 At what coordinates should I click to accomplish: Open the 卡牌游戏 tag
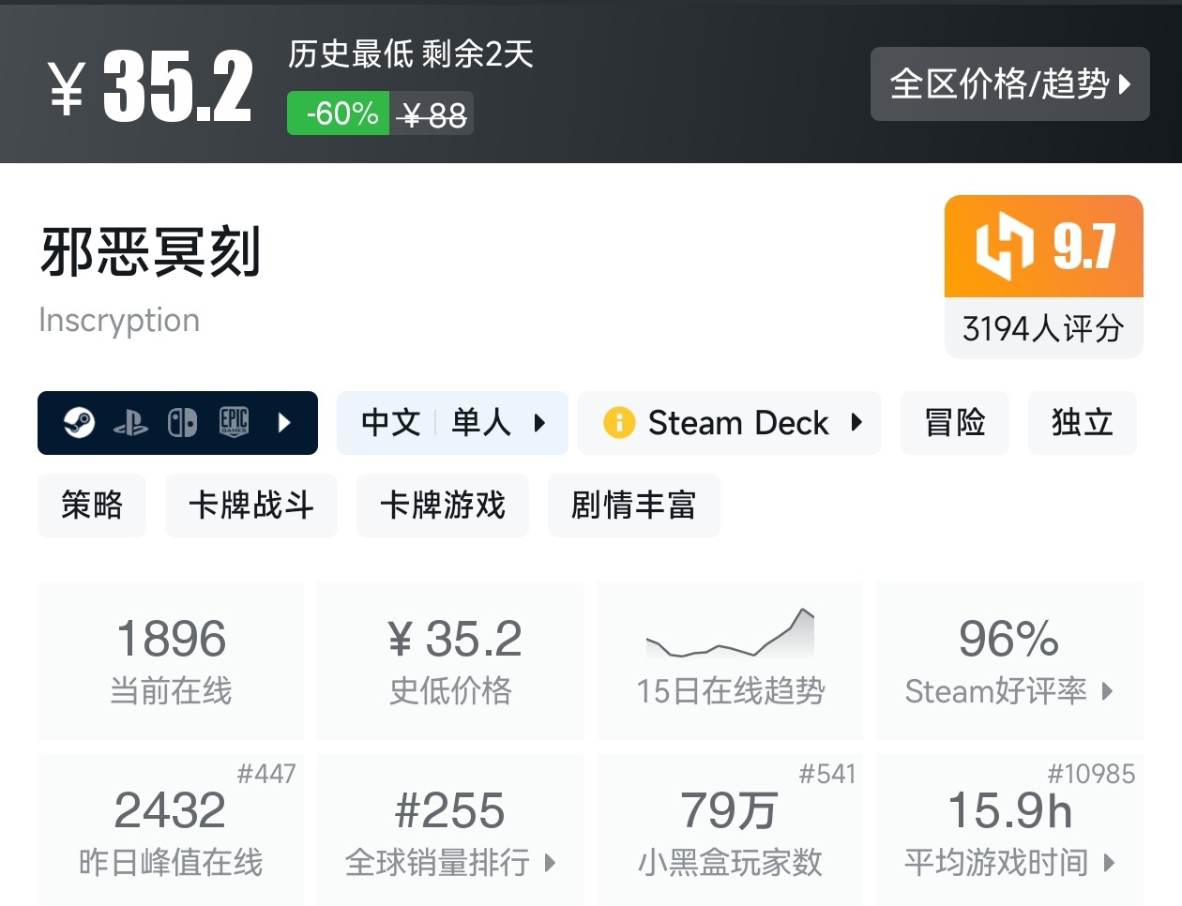pyautogui.click(x=443, y=506)
